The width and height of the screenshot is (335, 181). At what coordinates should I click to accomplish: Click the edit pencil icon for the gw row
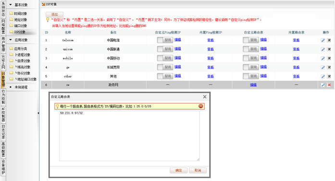click(x=323, y=67)
